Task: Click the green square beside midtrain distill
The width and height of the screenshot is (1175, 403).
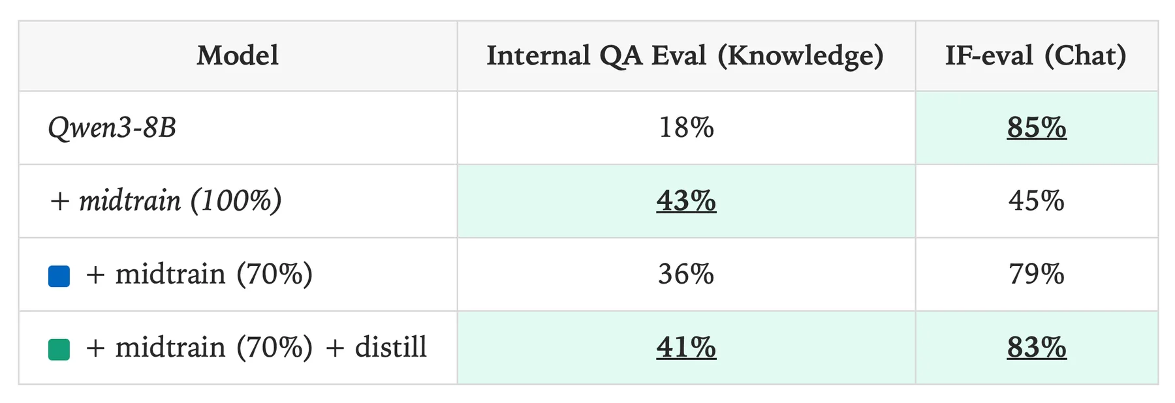Action: pyautogui.click(x=59, y=350)
